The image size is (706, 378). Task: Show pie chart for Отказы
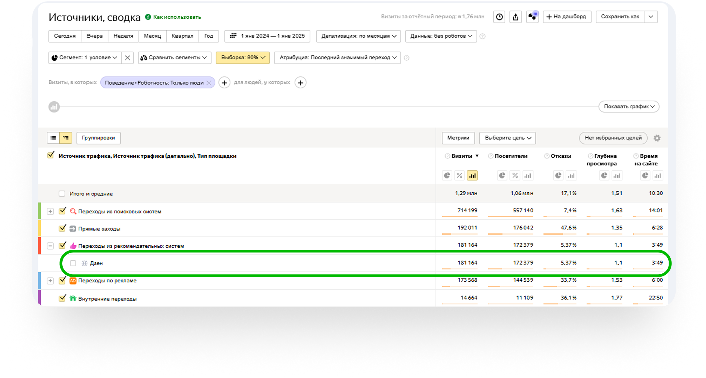click(558, 175)
